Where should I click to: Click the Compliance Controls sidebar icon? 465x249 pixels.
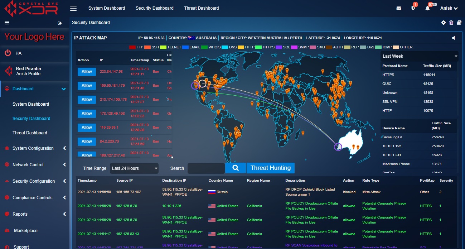click(6, 197)
